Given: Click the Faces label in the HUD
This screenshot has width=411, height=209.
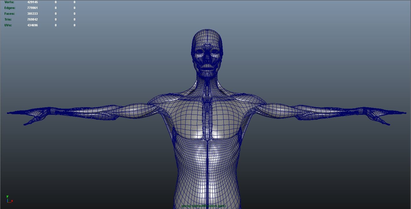Looking at the screenshot, I should [x=9, y=14].
